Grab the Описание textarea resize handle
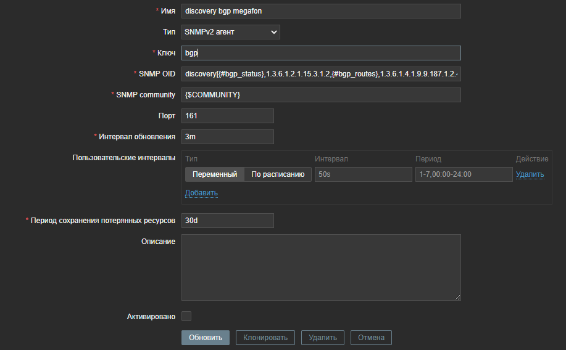The height and width of the screenshot is (350, 566). pos(458,298)
